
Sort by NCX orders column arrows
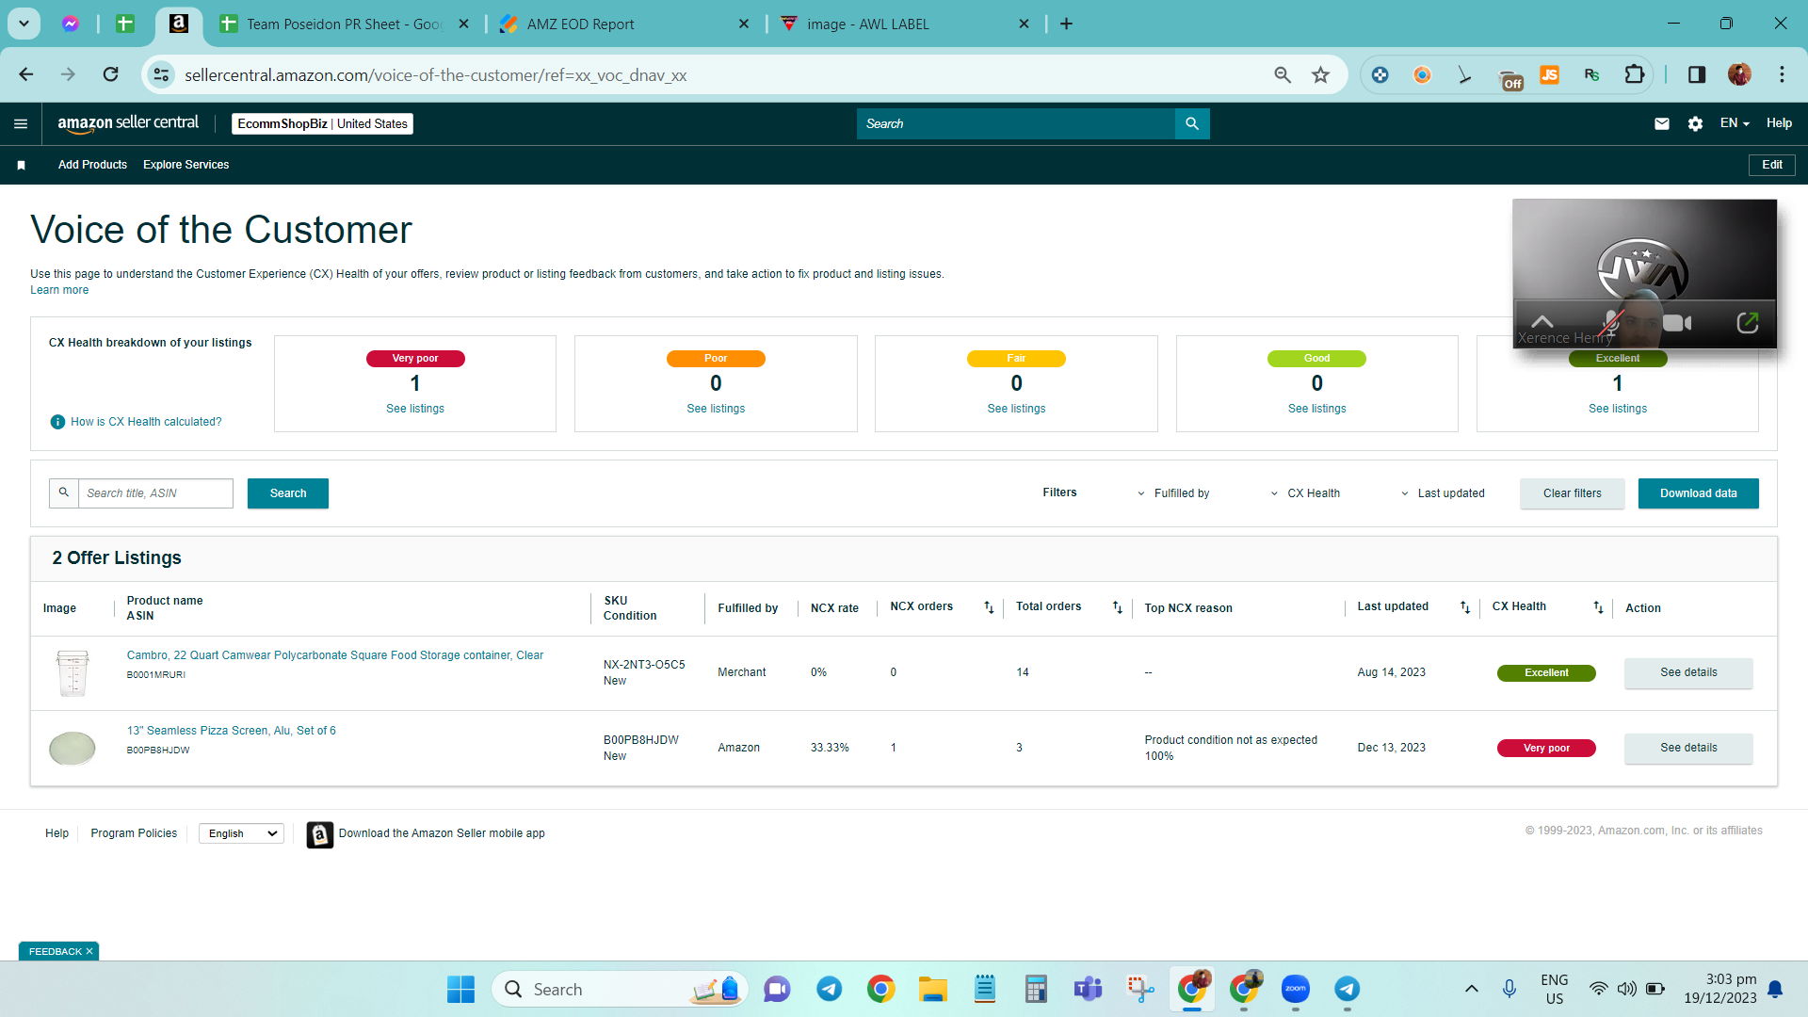tap(989, 607)
